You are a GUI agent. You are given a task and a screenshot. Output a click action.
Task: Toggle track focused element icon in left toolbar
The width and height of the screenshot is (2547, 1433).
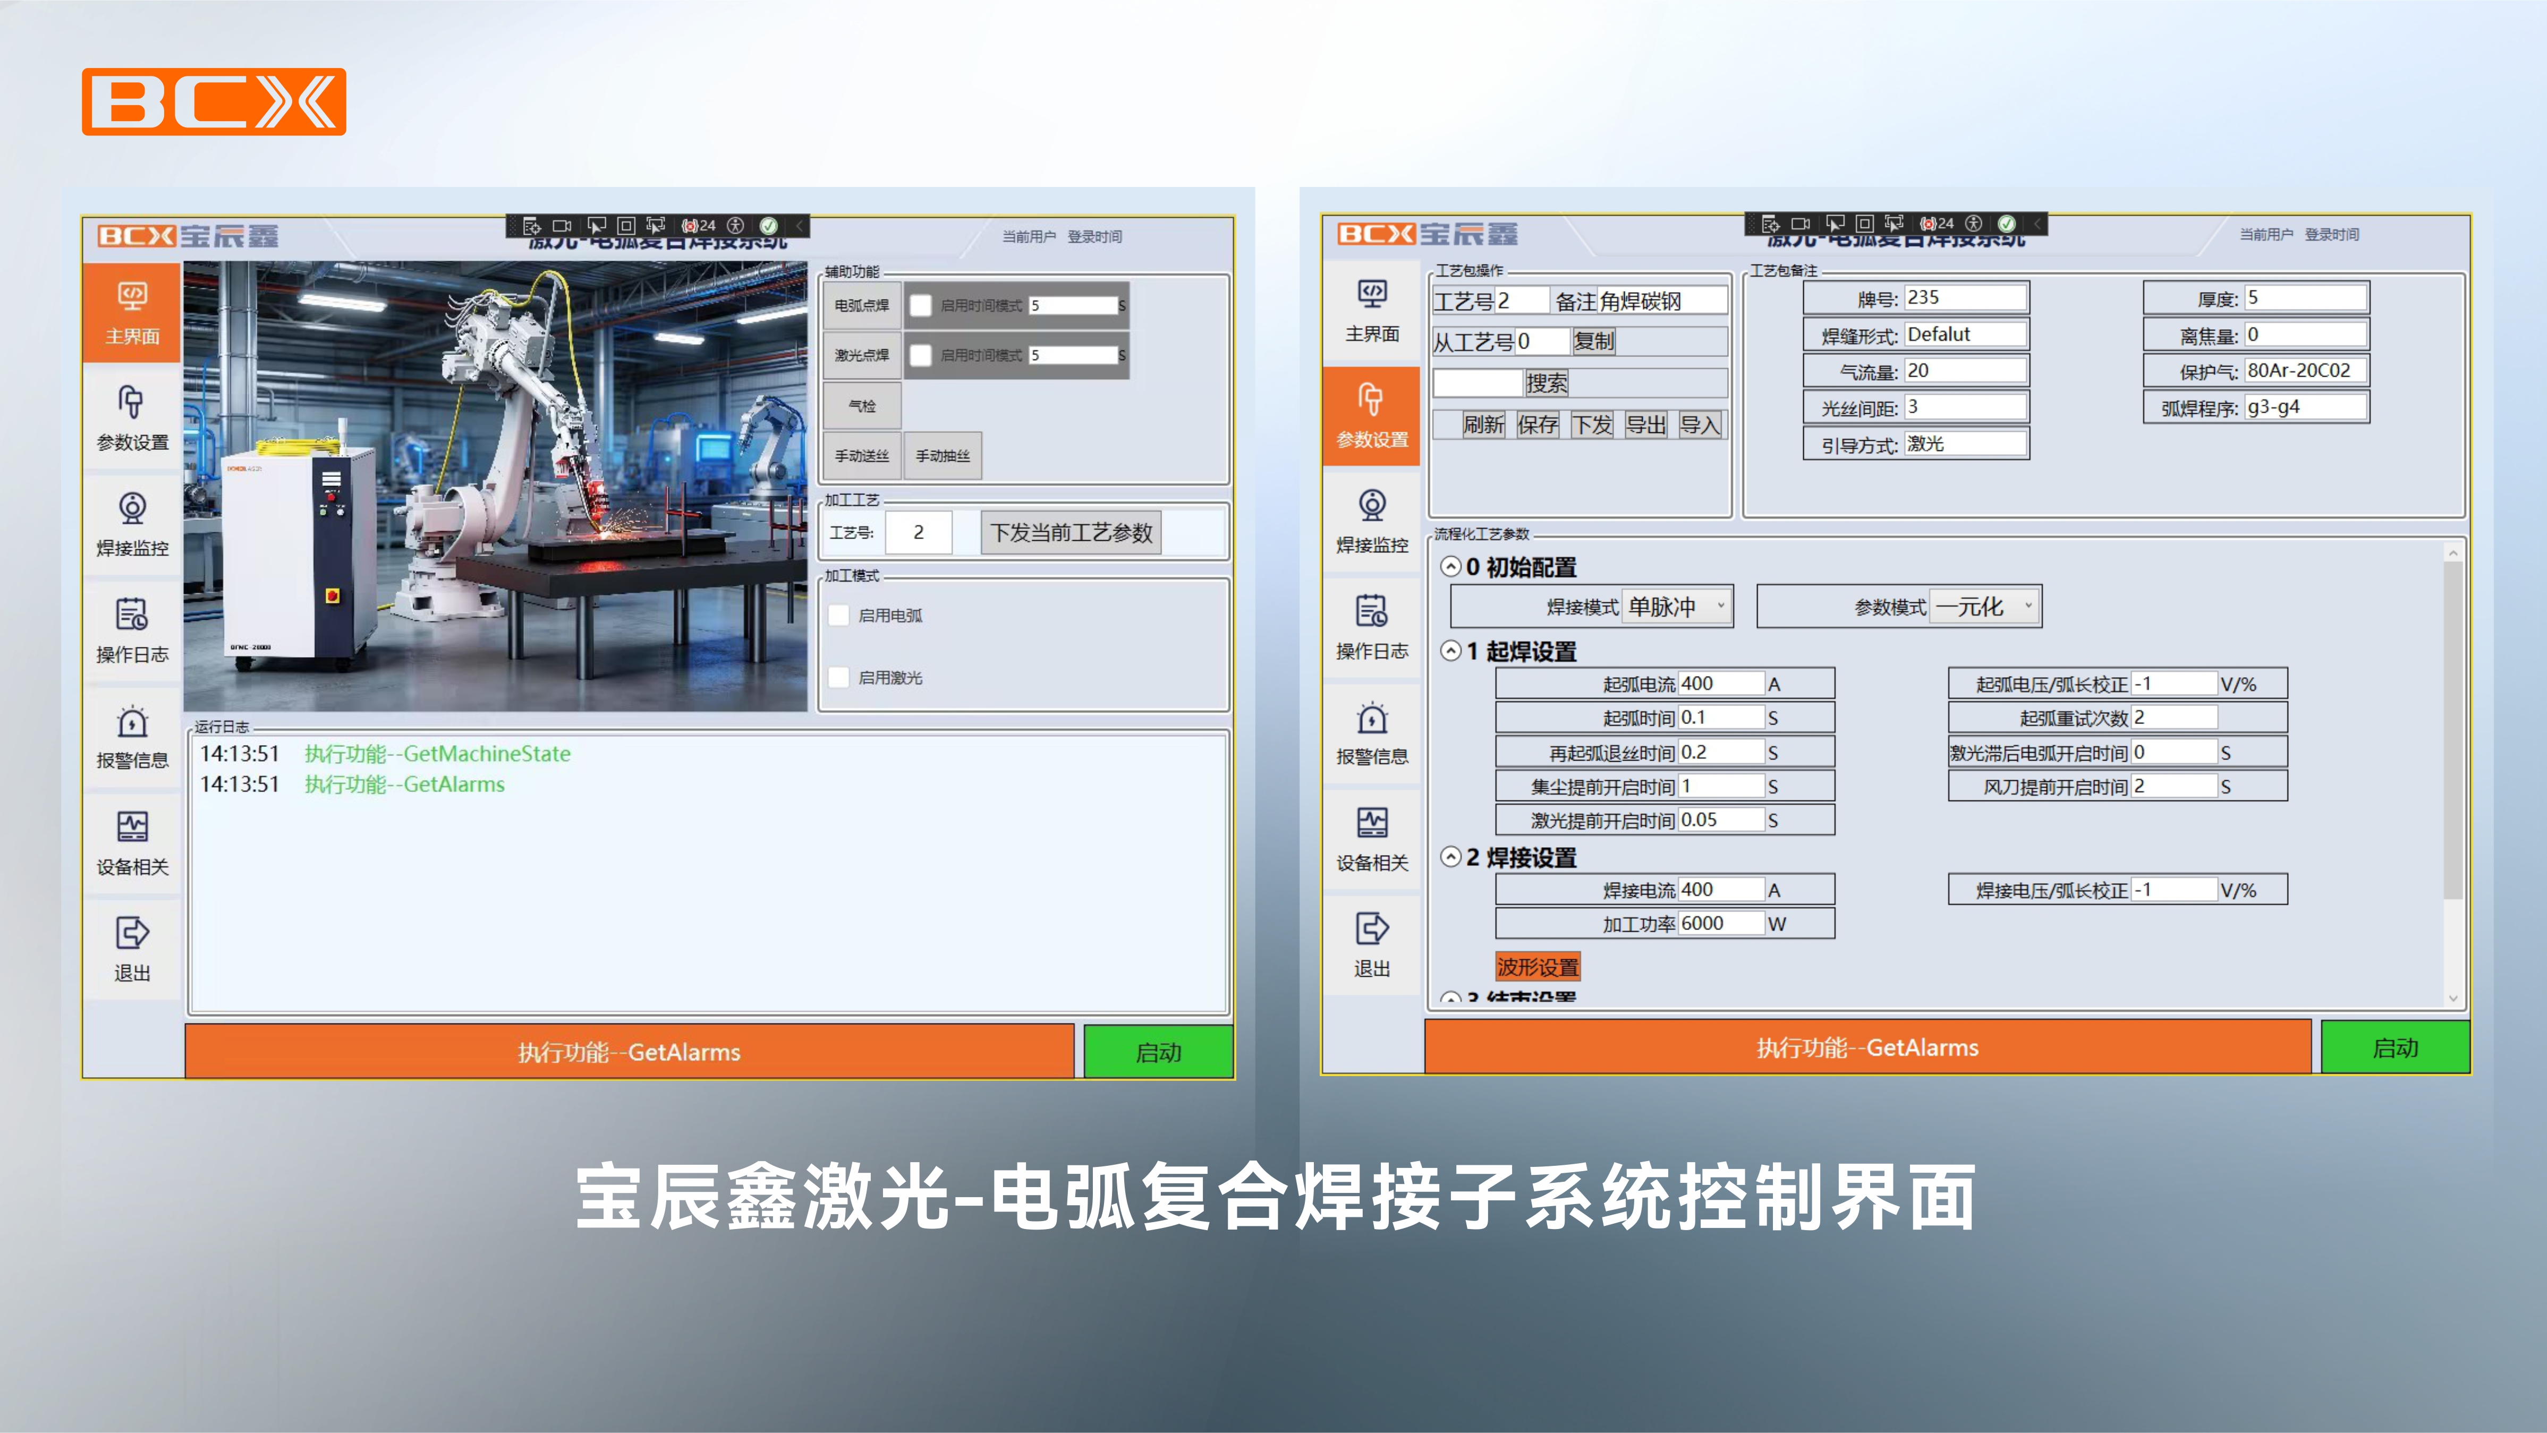(655, 225)
